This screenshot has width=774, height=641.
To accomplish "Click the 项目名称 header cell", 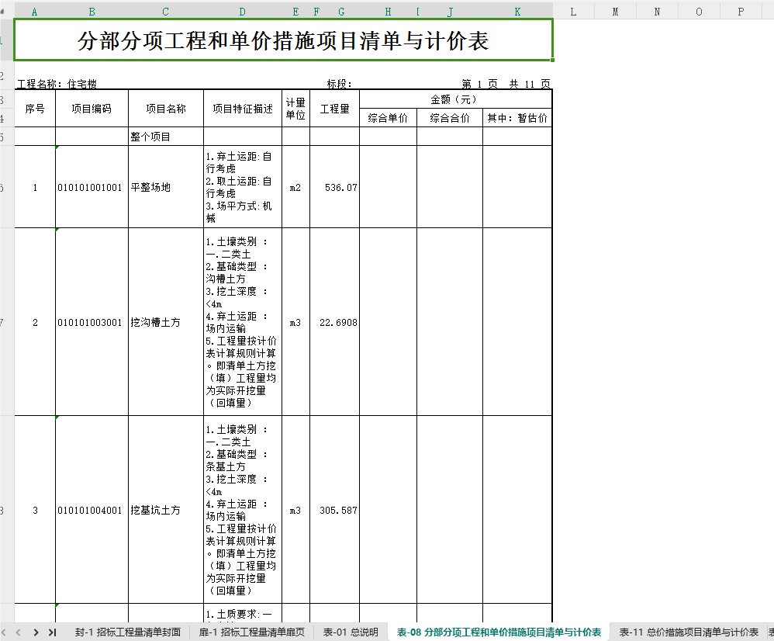I will coord(166,109).
